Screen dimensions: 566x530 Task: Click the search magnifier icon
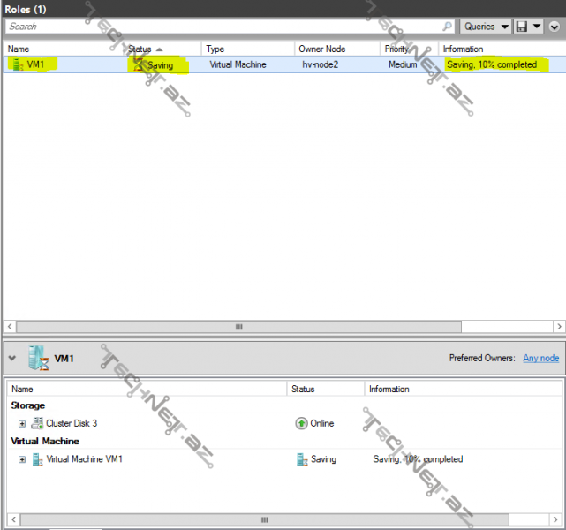(x=448, y=26)
